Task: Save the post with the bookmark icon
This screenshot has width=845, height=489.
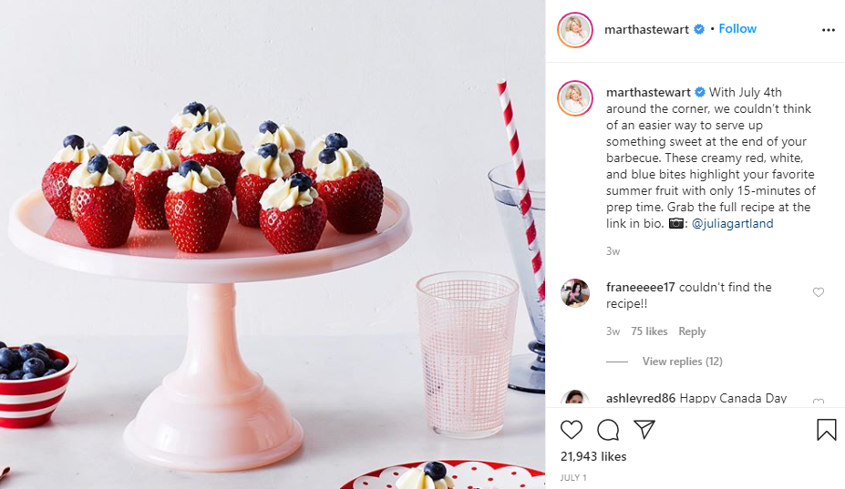Action: click(826, 430)
